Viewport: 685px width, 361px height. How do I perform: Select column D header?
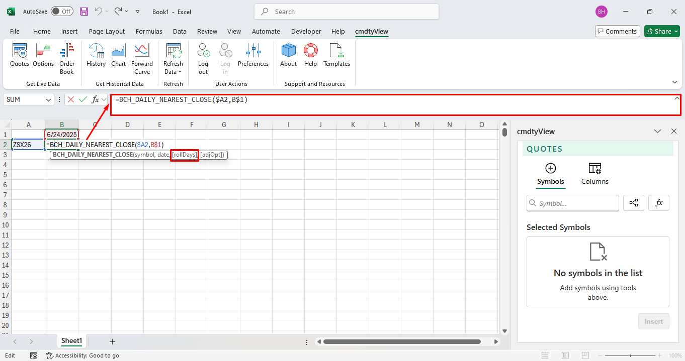(127, 125)
